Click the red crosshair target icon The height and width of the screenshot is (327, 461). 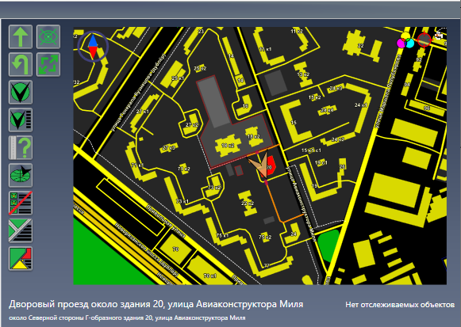[424, 40]
